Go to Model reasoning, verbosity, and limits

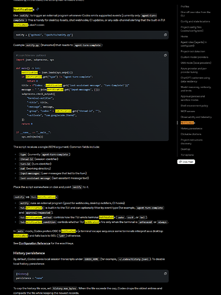point(196,88)
